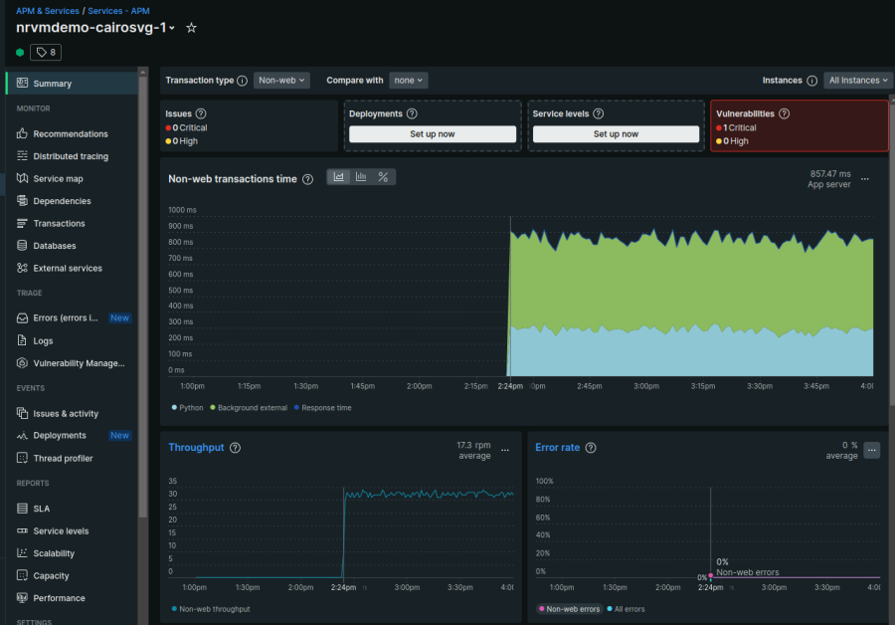Open SLA sidebar icon

point(22,509)
